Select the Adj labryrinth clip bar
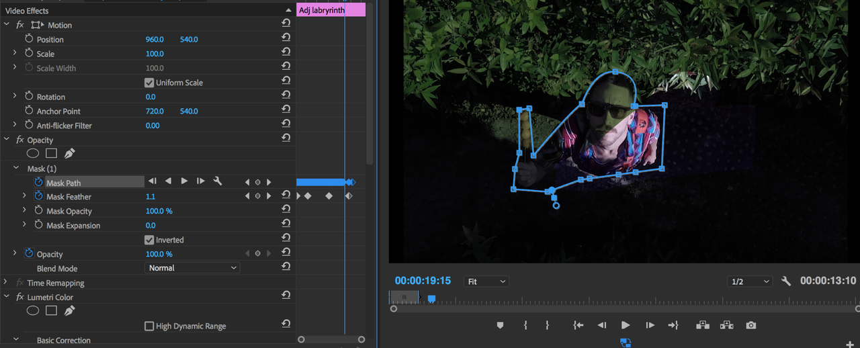Viewport: 860px width, 348px height. [331, 10]
